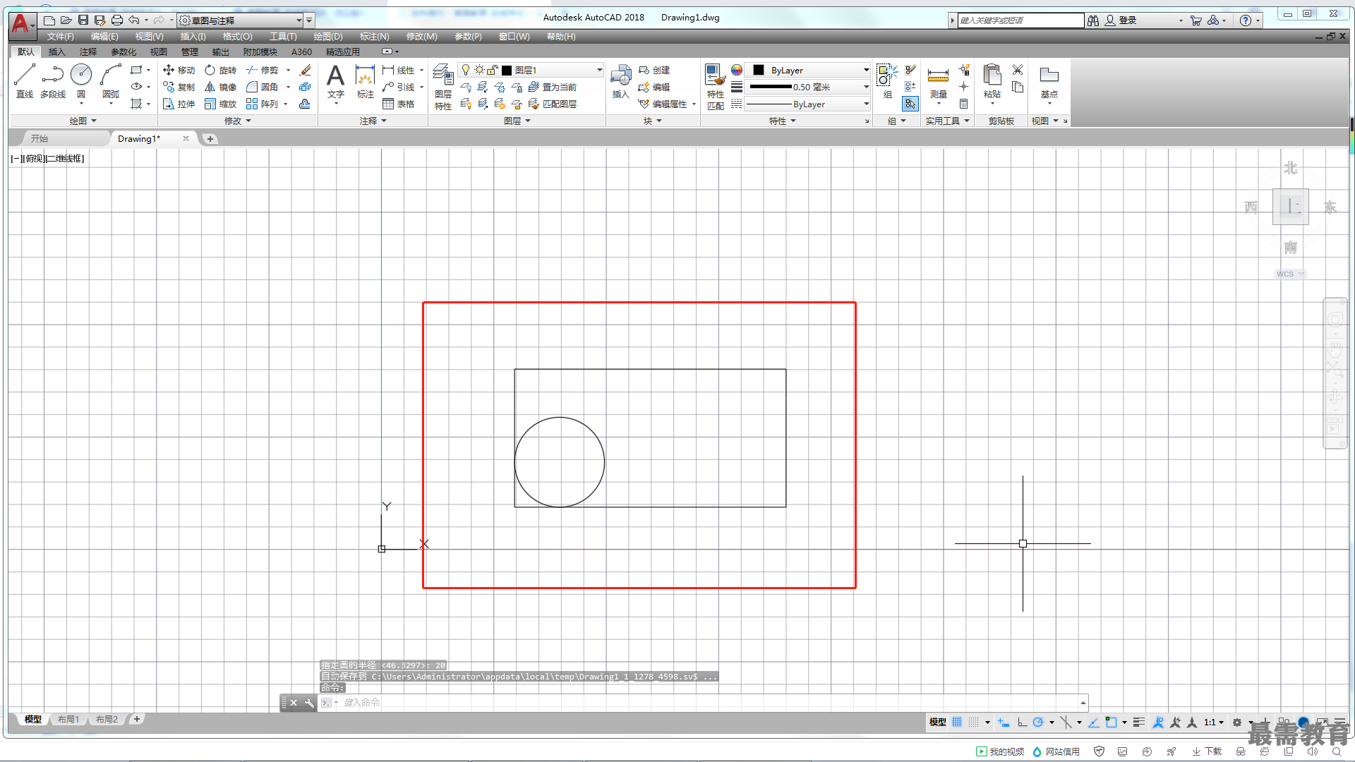Open the ByLayer linetype dropdown
1355x762 pixels.
coord(809,104)
